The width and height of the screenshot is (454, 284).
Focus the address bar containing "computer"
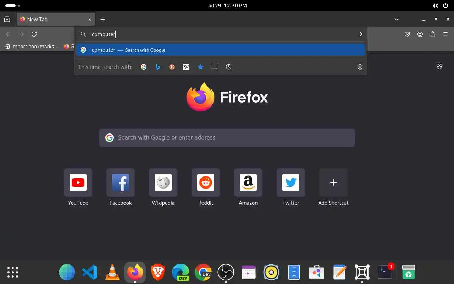221,34
